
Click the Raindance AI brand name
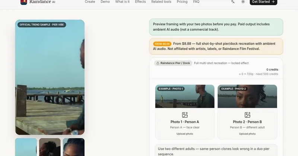point(42,2)
